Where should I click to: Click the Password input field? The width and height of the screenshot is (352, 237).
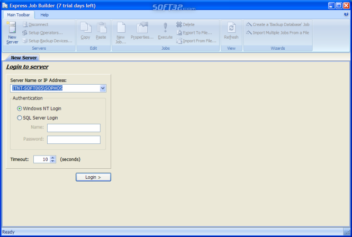coord(74,140)
